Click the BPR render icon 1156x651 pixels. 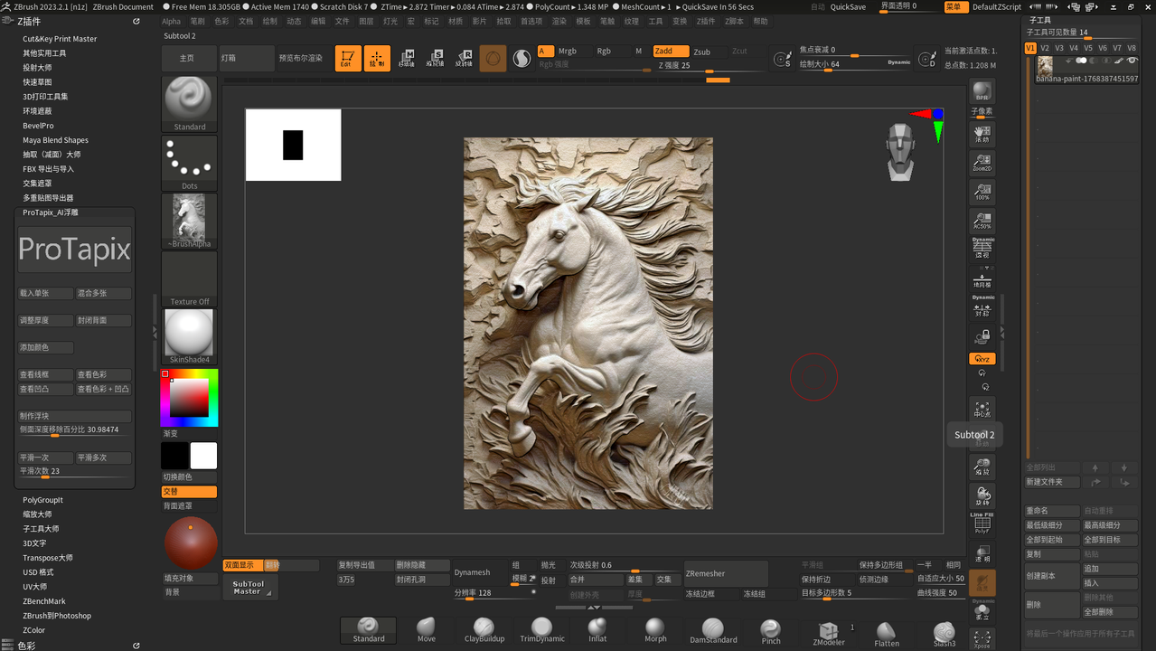pyautogui.click(x=982, y=90)
